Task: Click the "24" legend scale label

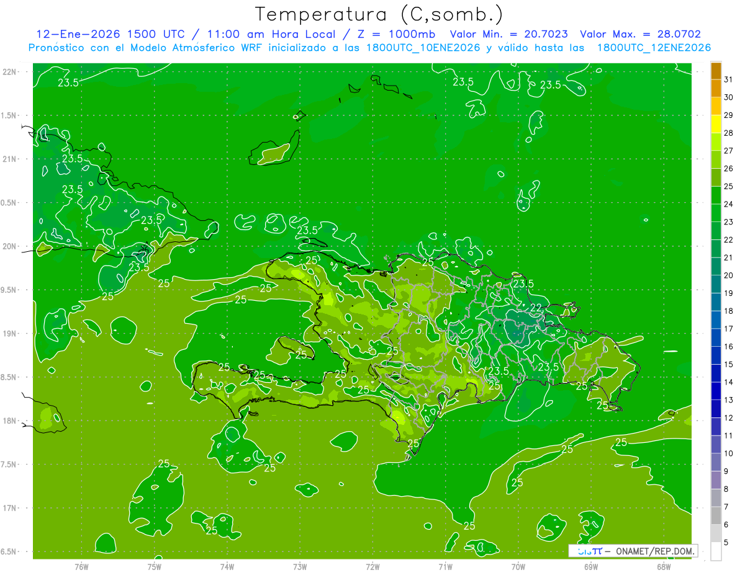Action: click(728, 204)
